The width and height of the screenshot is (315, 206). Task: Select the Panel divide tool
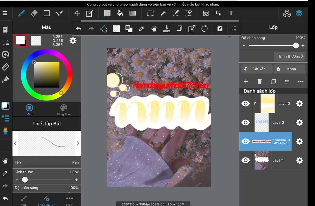[x=206, y=13]
